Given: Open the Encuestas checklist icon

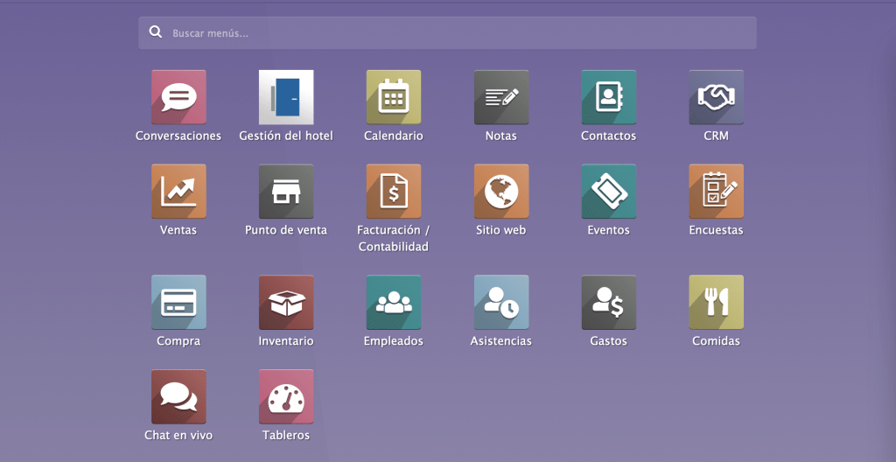Looking at the screenshot, I should point(716,192).
